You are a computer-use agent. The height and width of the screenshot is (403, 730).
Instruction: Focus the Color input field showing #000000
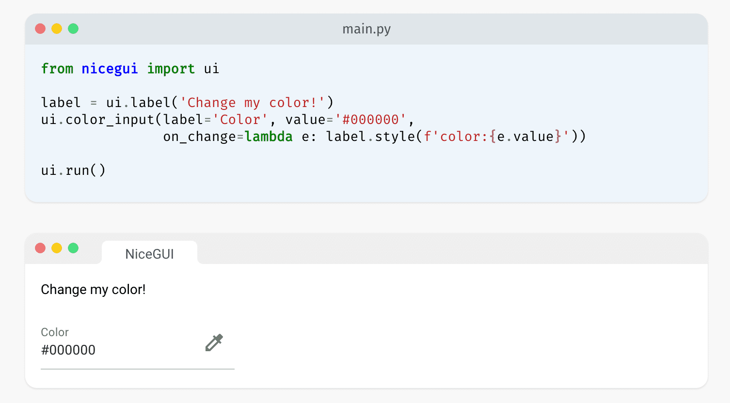pos(116,350)
